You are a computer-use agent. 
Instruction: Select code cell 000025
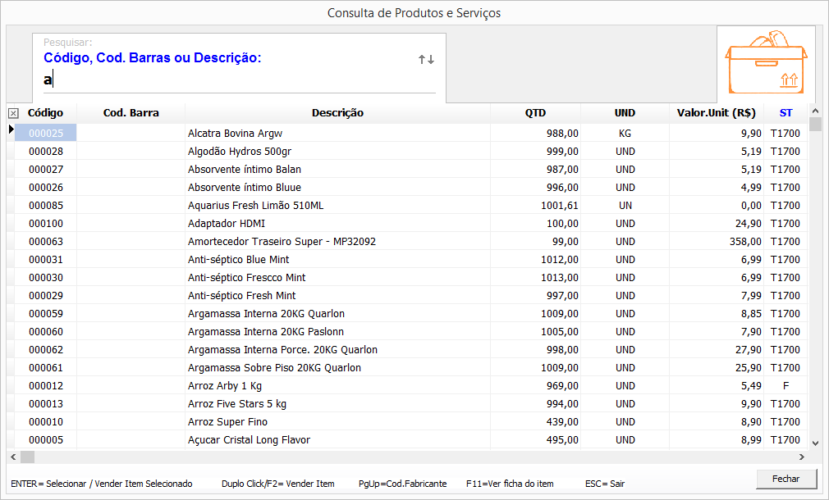[45, 133]
